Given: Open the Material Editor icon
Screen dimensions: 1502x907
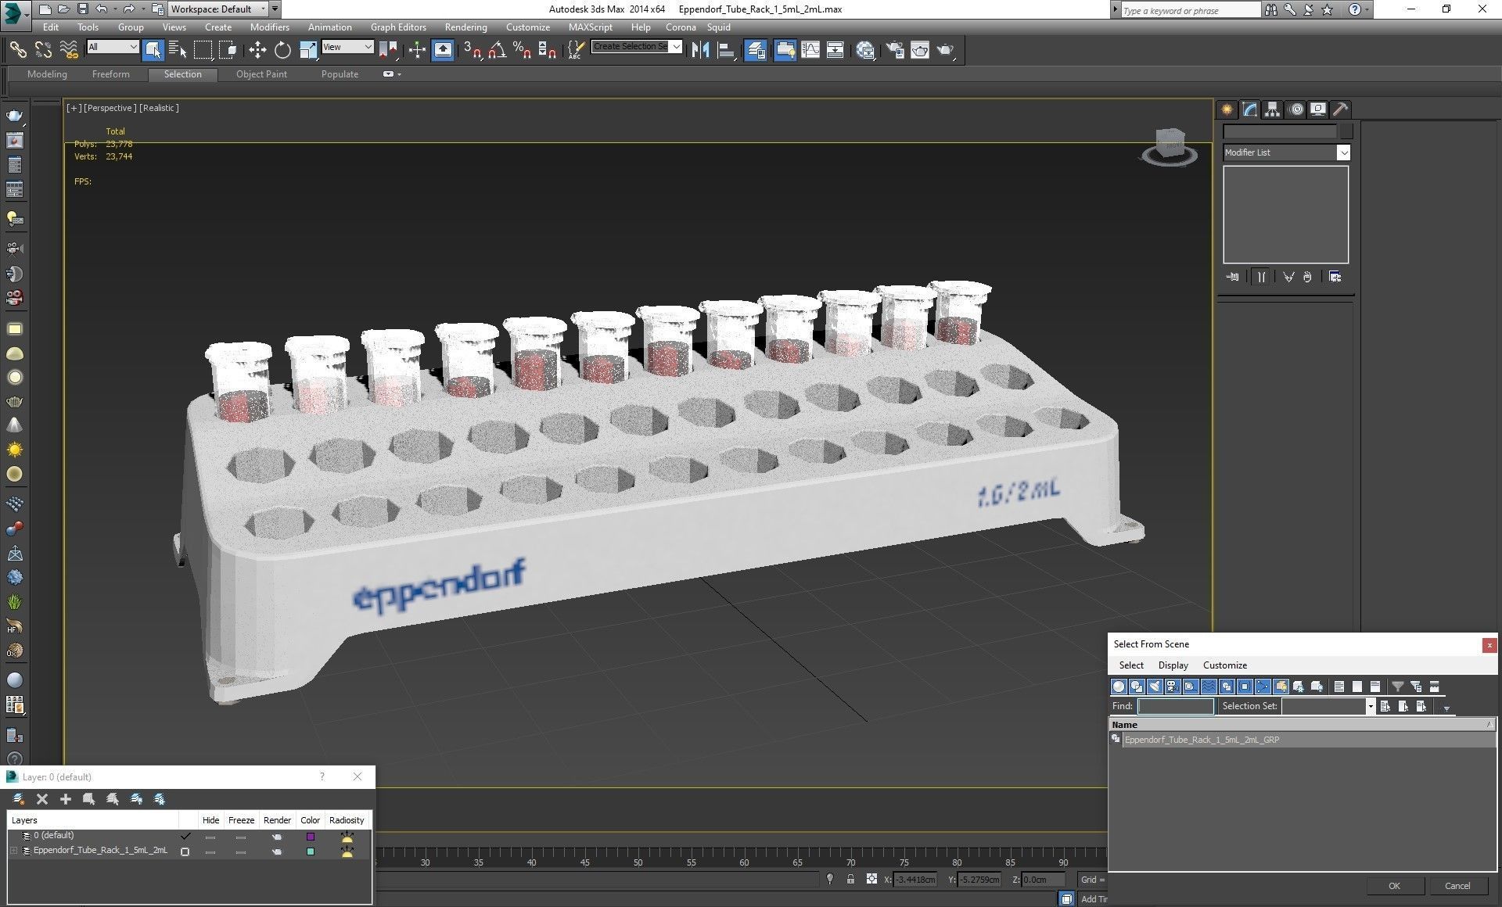Looking at the screenshot, I should point(865,50).
